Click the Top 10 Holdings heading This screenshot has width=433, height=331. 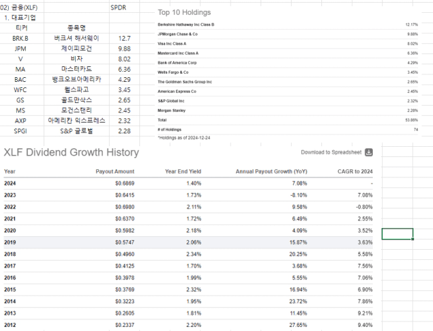[x=184, y=12]
